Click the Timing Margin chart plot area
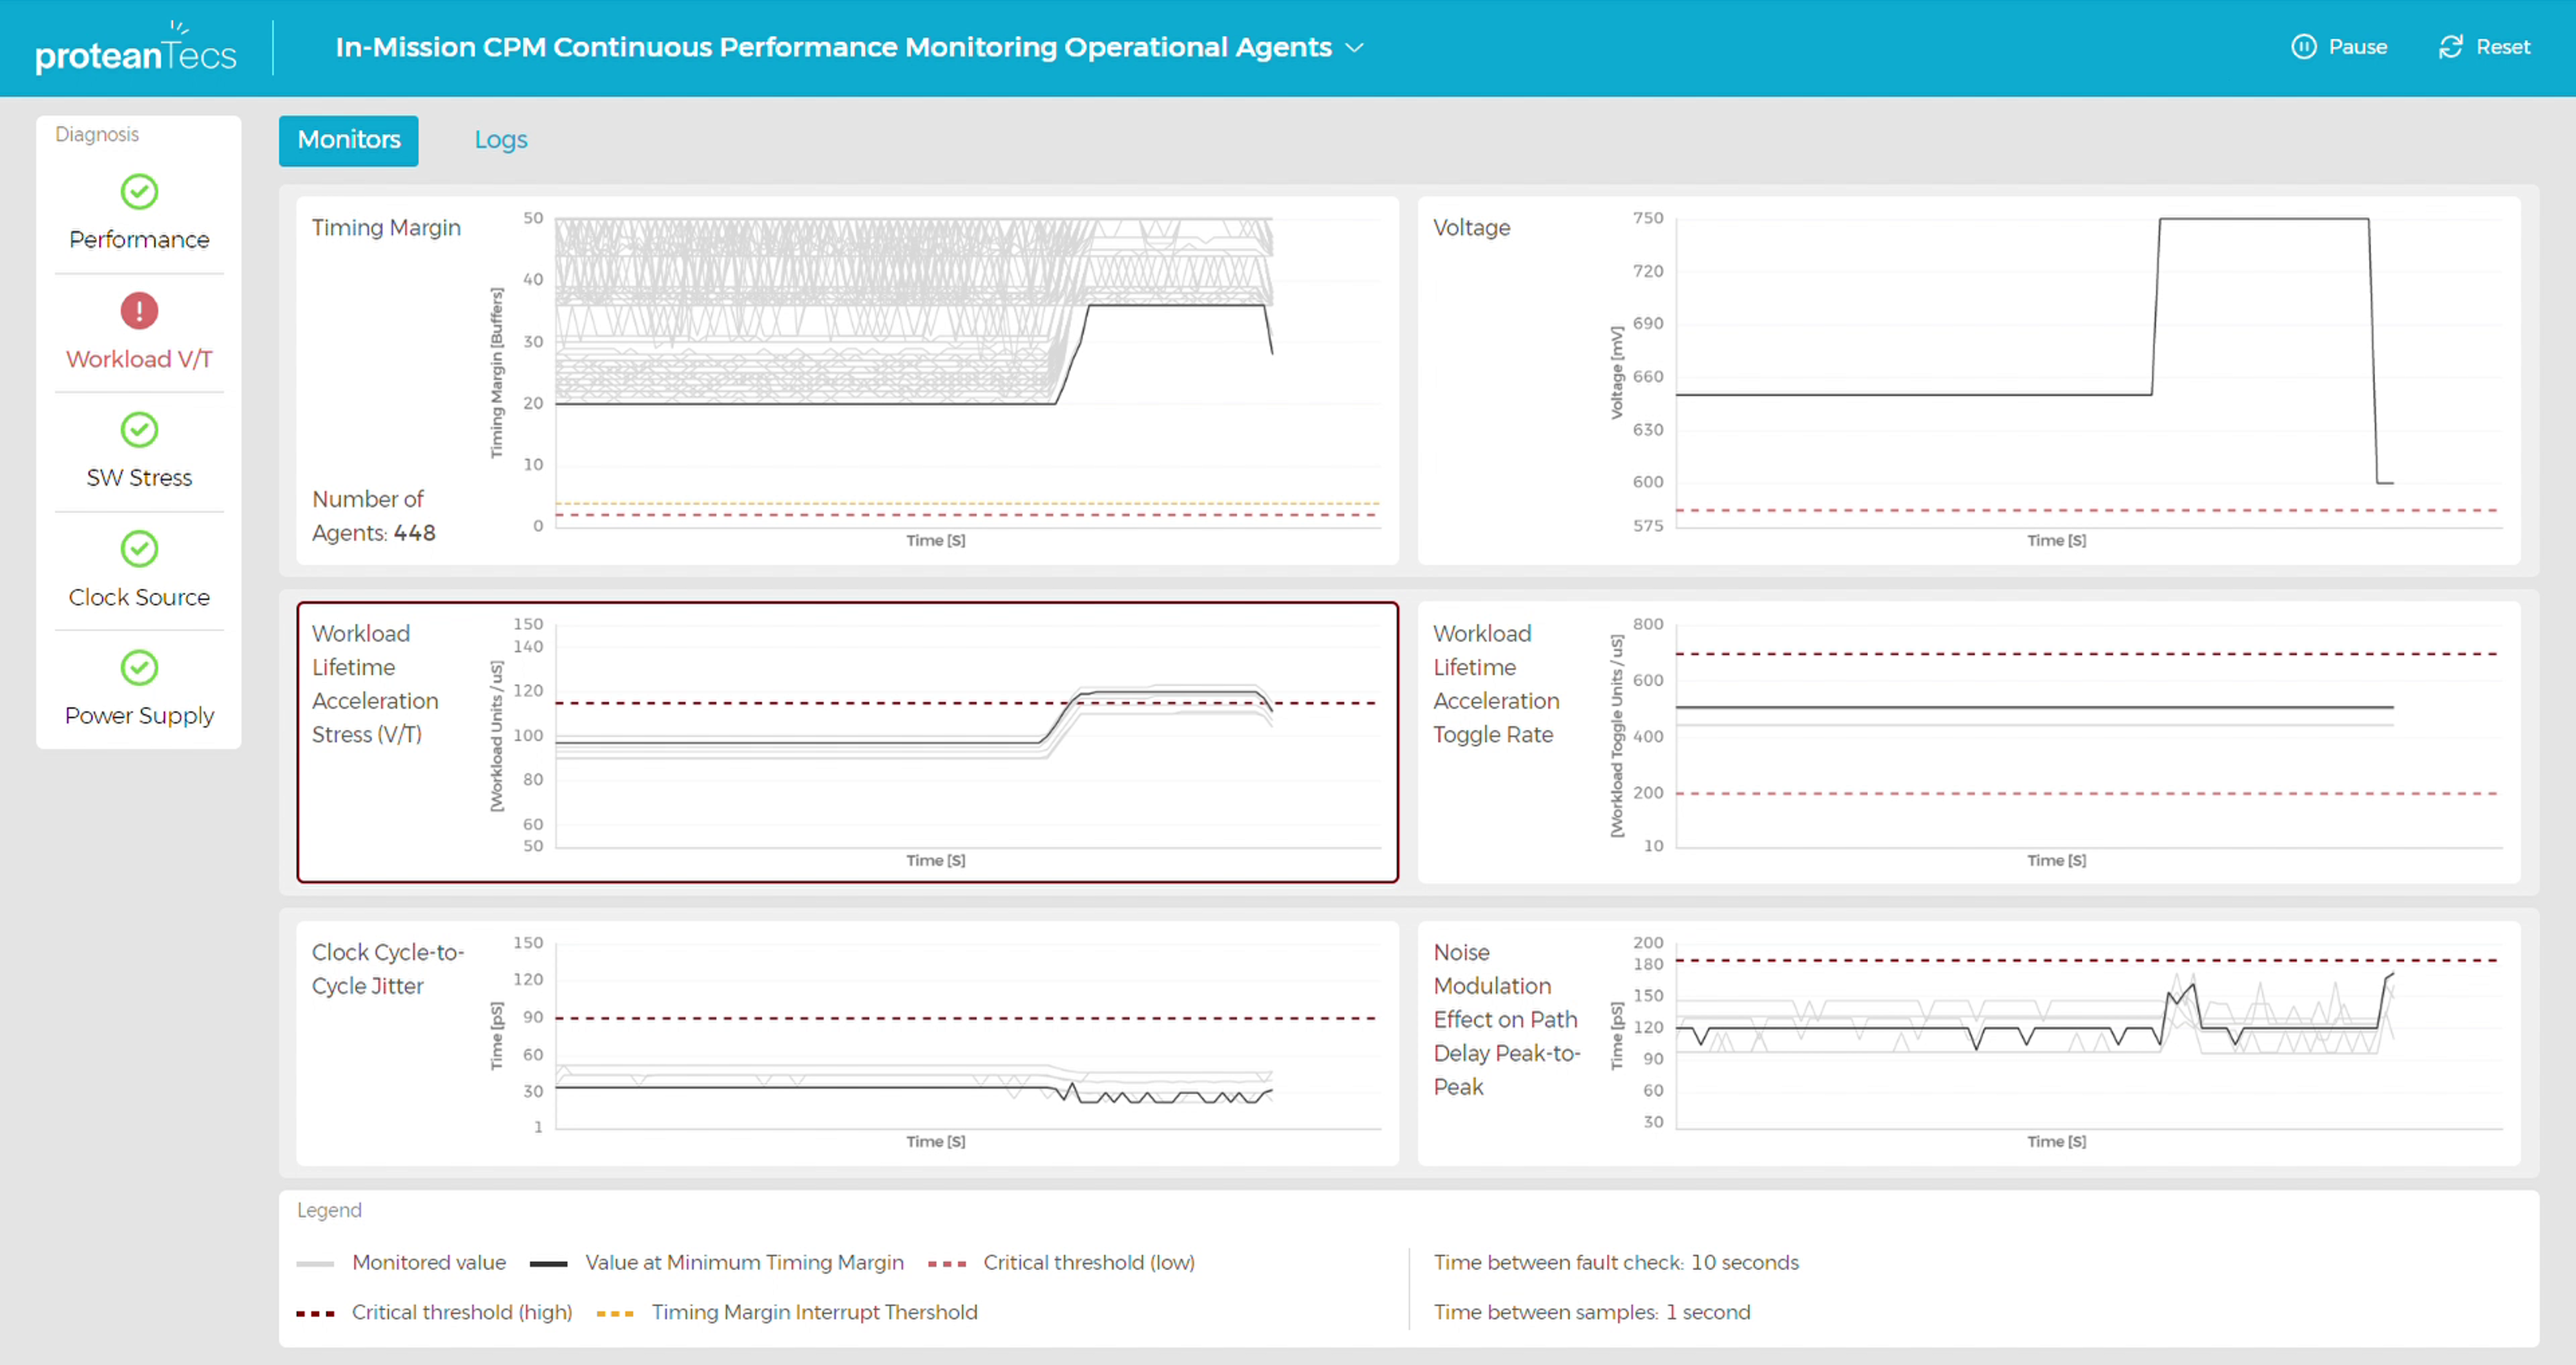 (x=966, y=370)
